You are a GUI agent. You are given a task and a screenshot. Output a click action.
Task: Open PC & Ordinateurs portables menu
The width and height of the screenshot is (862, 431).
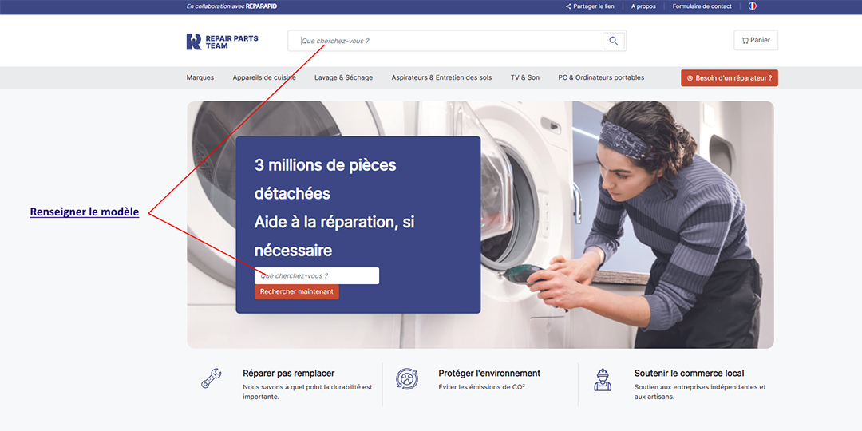[x=601, y=77]
